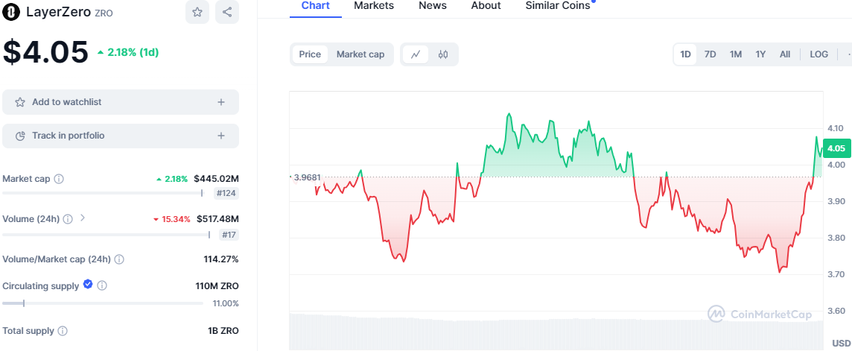Select Market cap chart toggle
The image size is (852, 351).
point(360,54)
